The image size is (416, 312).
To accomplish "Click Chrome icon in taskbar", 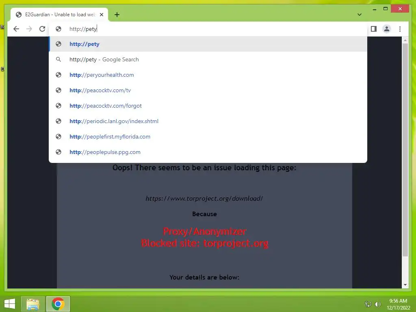I will point(58,304).
